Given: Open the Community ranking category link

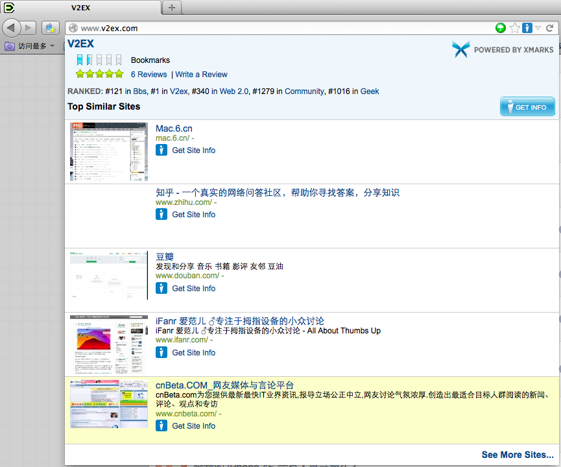Looking at the screenshot, I should pos(304,91).
